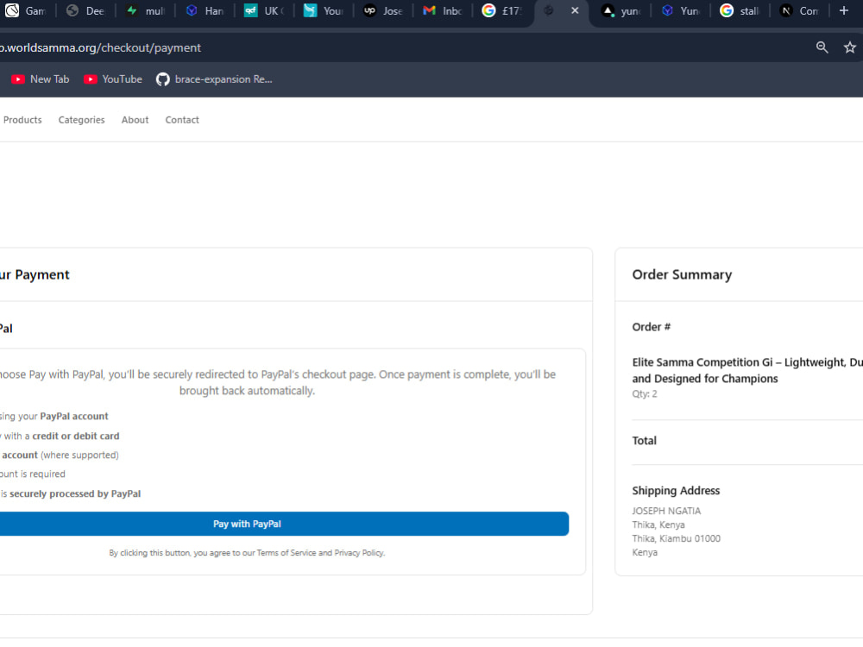Switch to the 'Yun' tab with shield icon
The height and width of the screenshot is (647, 863).
[x=681, y=11]
